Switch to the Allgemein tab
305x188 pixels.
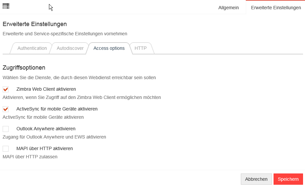(x=228, y=8)
